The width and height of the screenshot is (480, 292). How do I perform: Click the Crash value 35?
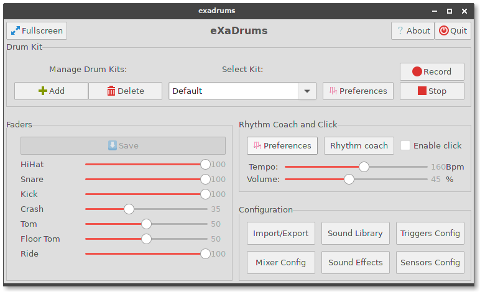pyautogui.click(x=216, y=209)
